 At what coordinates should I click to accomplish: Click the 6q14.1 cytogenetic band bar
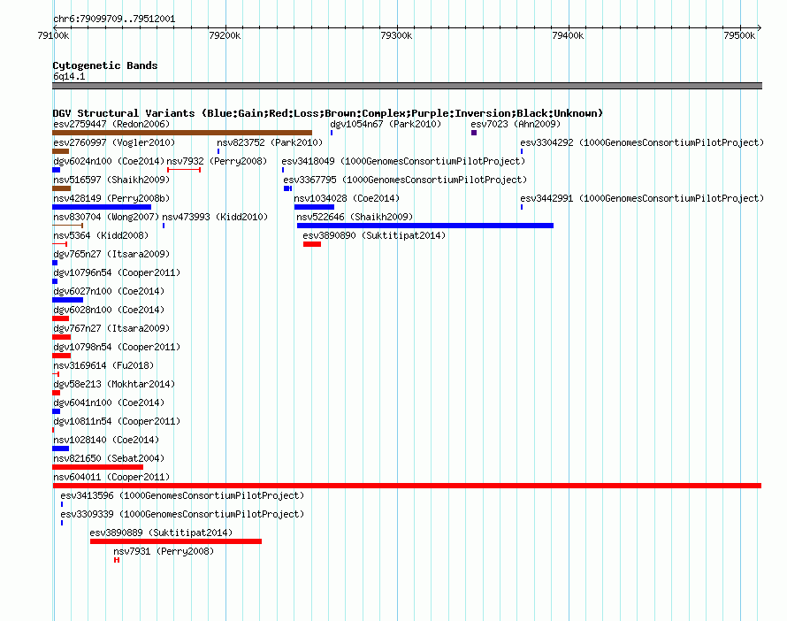pyautogui.click(x=407, y=86)
